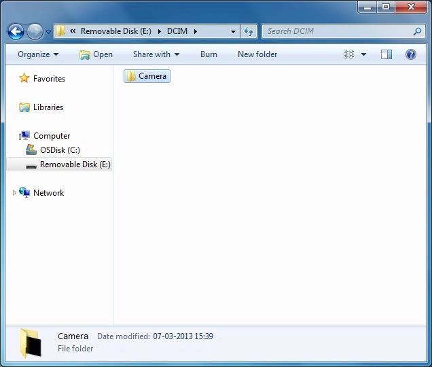Click the Back navigation arrow button
The height and width of the screenshot is (367, 432).
[x=16, y=31]
